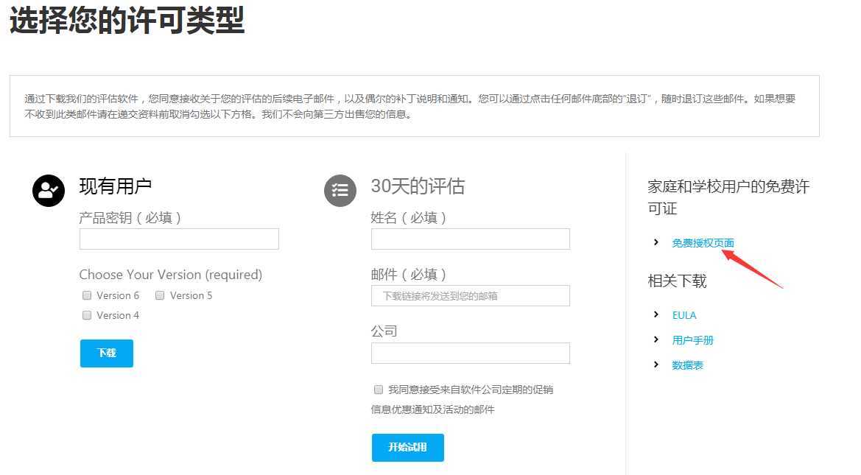
Task: Check the Version 5 checkbox
Action: (160, 295)
